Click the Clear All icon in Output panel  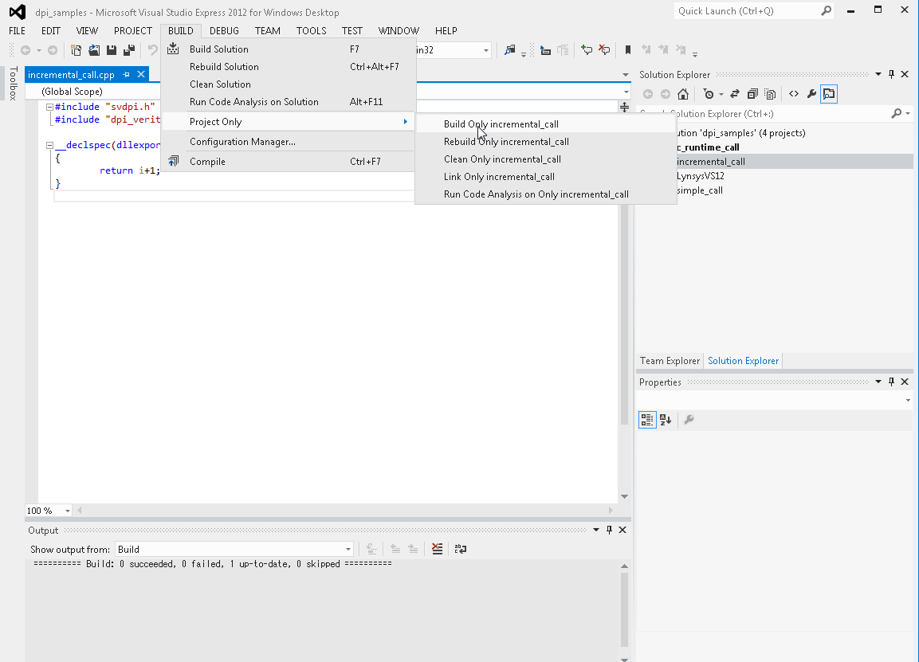pyautogui.click(x=438, y=549)
